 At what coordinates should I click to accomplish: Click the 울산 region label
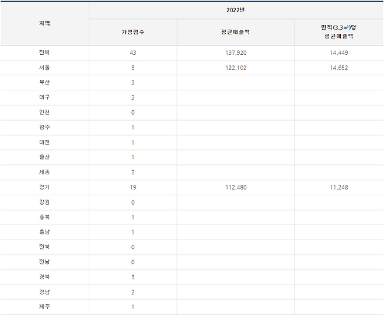click(x=44, y=157)
